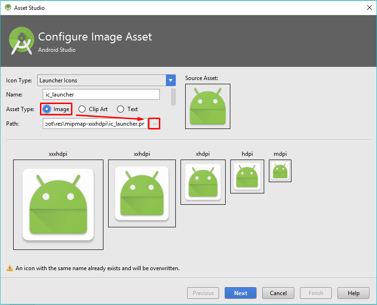Open the path browse ellipsis button
The height and width of the screenshot is (305, 377).
tap(154, 124)
